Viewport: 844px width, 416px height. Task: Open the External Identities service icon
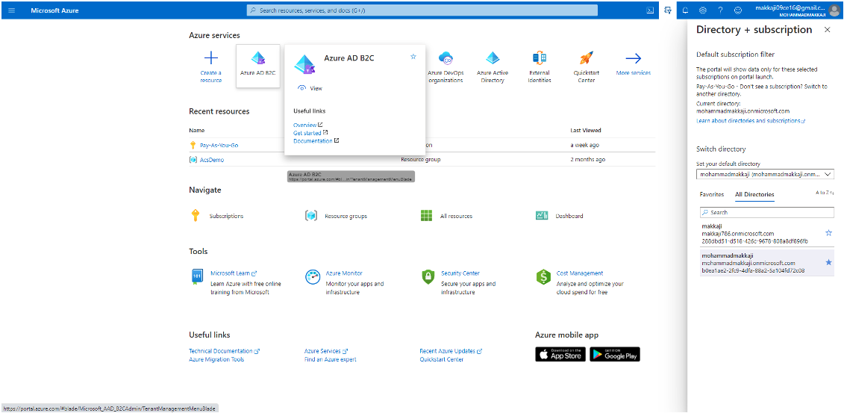click(539, 59)
